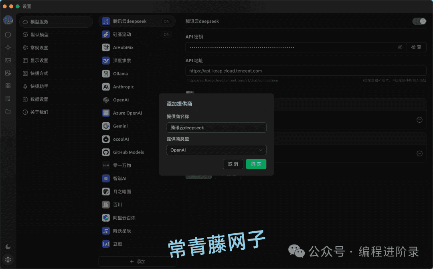The height and width of the screenshot is (269, 433).
Task: Expand the 提供商类型 OpenAI dropdown
Action: coord(216,150)
